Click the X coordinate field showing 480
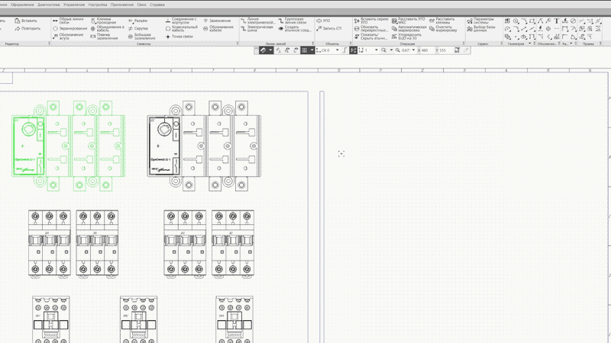This screenshot has height=343, width=611. pos(428,50)
